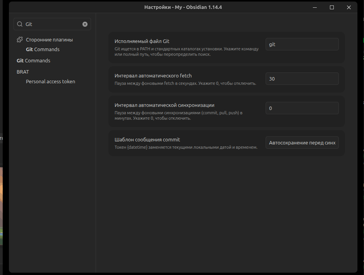Open BRAT settings section
The height and width of the screenshot is (275, 364).
tap(23, 72)
